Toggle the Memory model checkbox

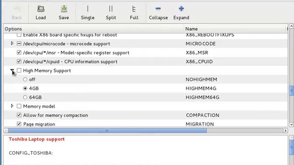pyautogui.click(x=19, y=106)
